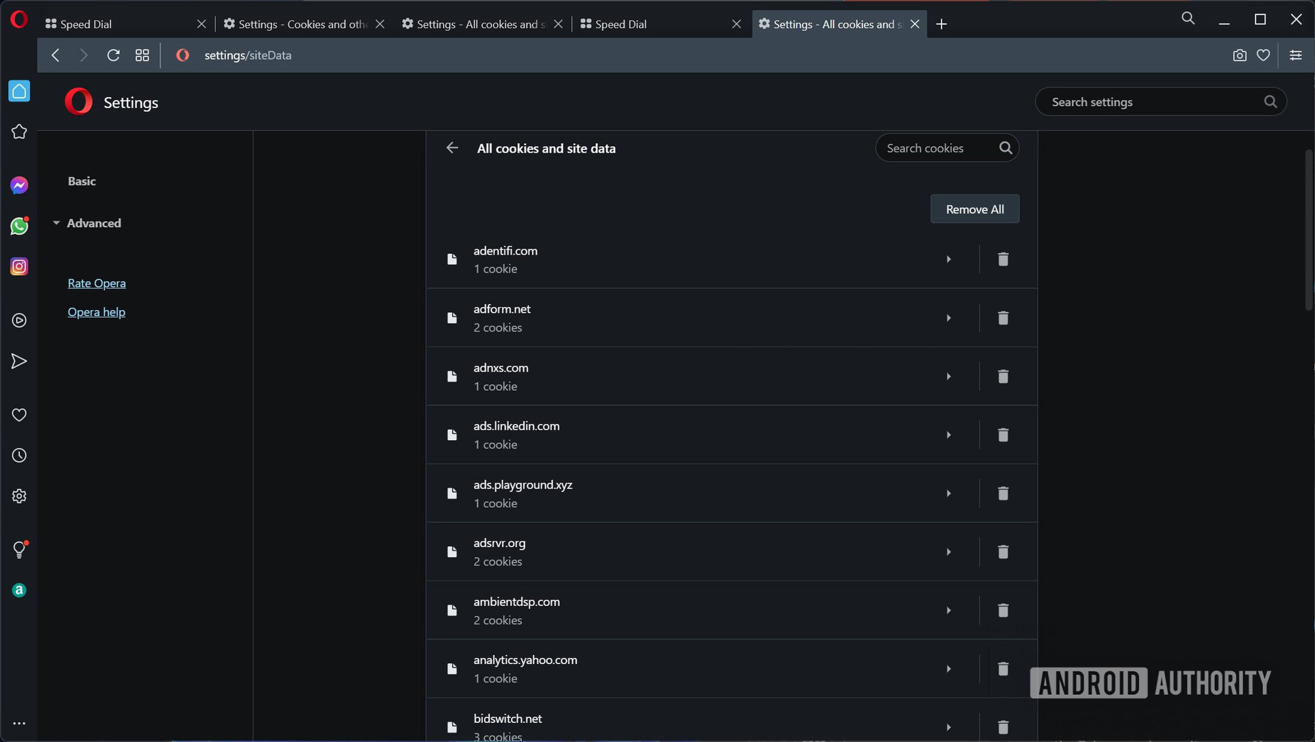
Task: Delete adentifi.com cookie with trash icon
Action: coord(1003,259)
